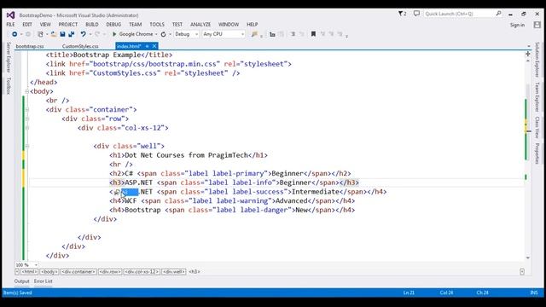Open the TEAM menu
The width and height of the screenshot is (546, 307).
point(135,25)
